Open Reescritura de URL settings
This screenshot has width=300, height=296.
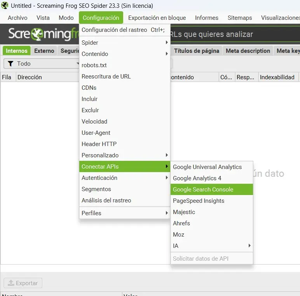click(125, 76)
